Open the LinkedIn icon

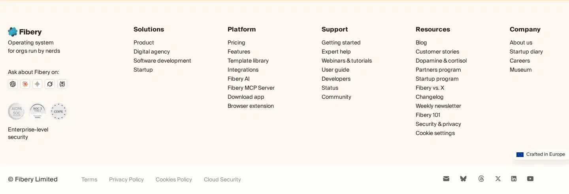click(x=514, y=179)
